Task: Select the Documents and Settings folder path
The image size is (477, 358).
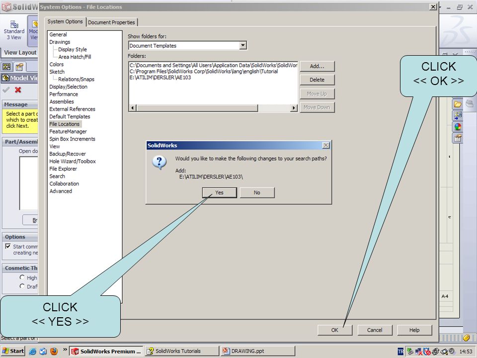Action: click(213, 65)
